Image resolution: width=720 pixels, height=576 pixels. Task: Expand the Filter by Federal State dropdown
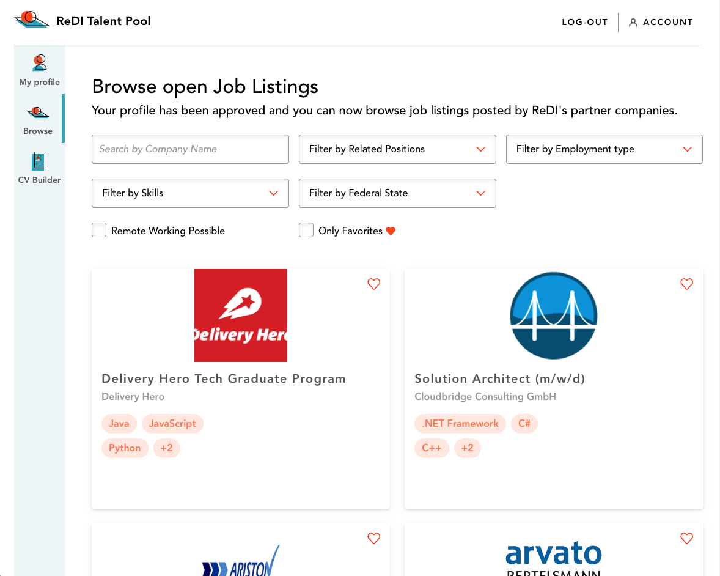pos(397,193)
